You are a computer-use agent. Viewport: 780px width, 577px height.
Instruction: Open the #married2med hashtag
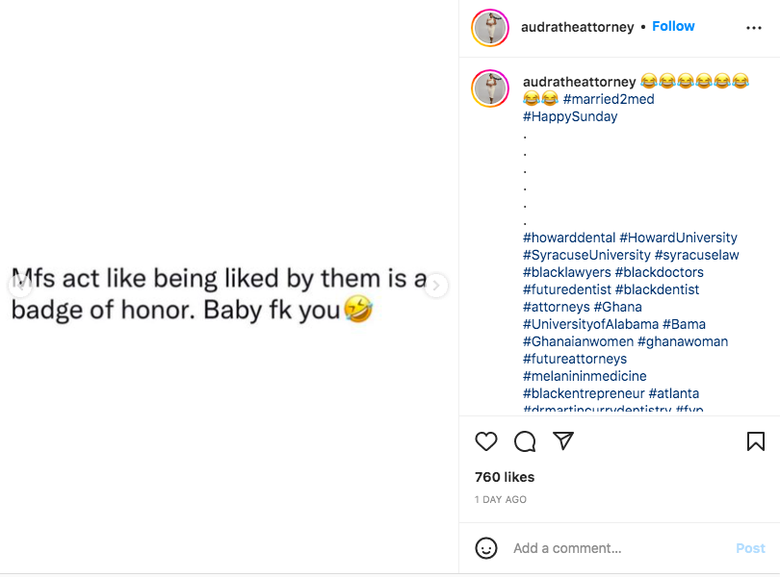[609, 99]
